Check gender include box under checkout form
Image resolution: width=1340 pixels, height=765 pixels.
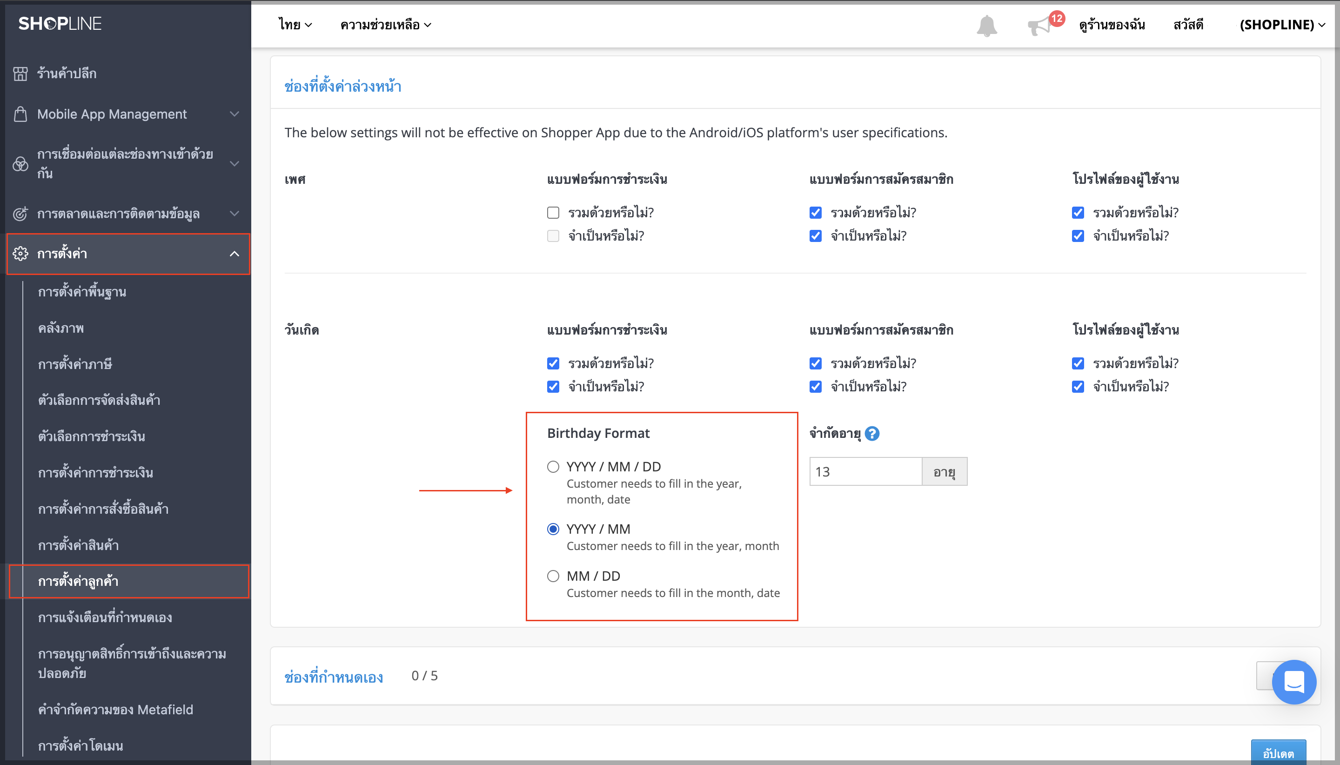[x=553, y=213]
